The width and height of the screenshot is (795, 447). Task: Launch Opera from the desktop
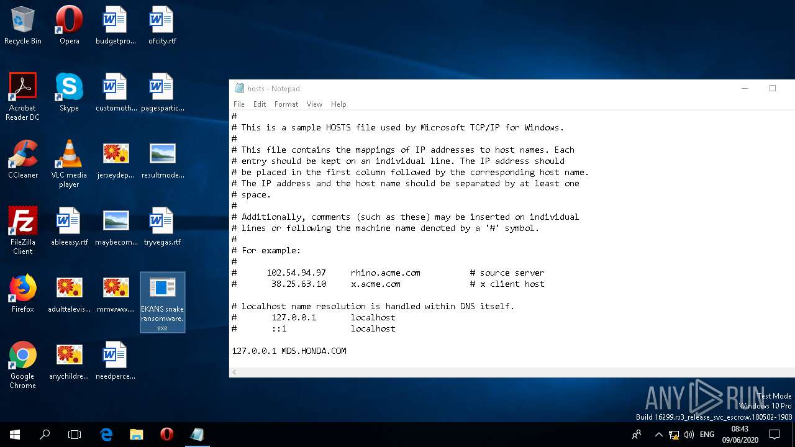[69, 25]
